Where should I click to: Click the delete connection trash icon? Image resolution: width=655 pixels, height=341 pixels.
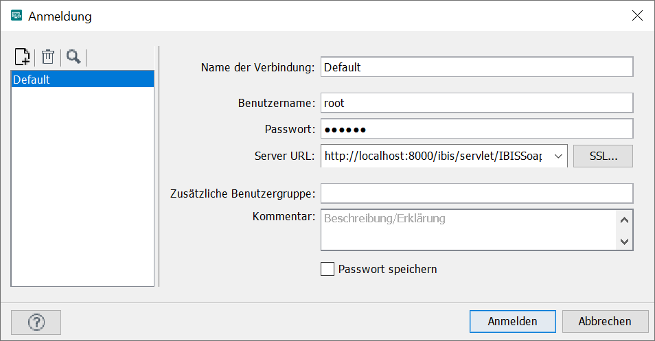(47, 57)
